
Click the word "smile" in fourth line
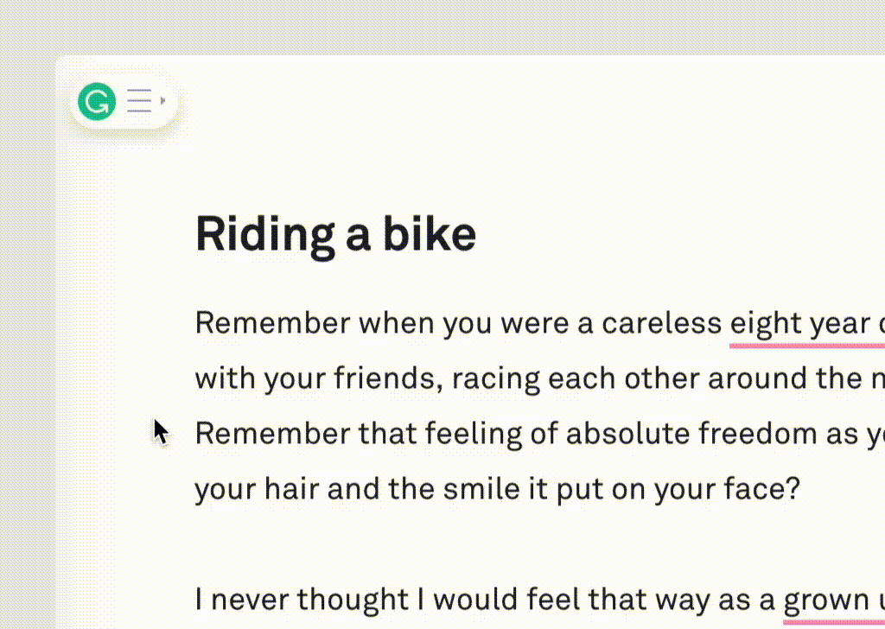[480, 490]
